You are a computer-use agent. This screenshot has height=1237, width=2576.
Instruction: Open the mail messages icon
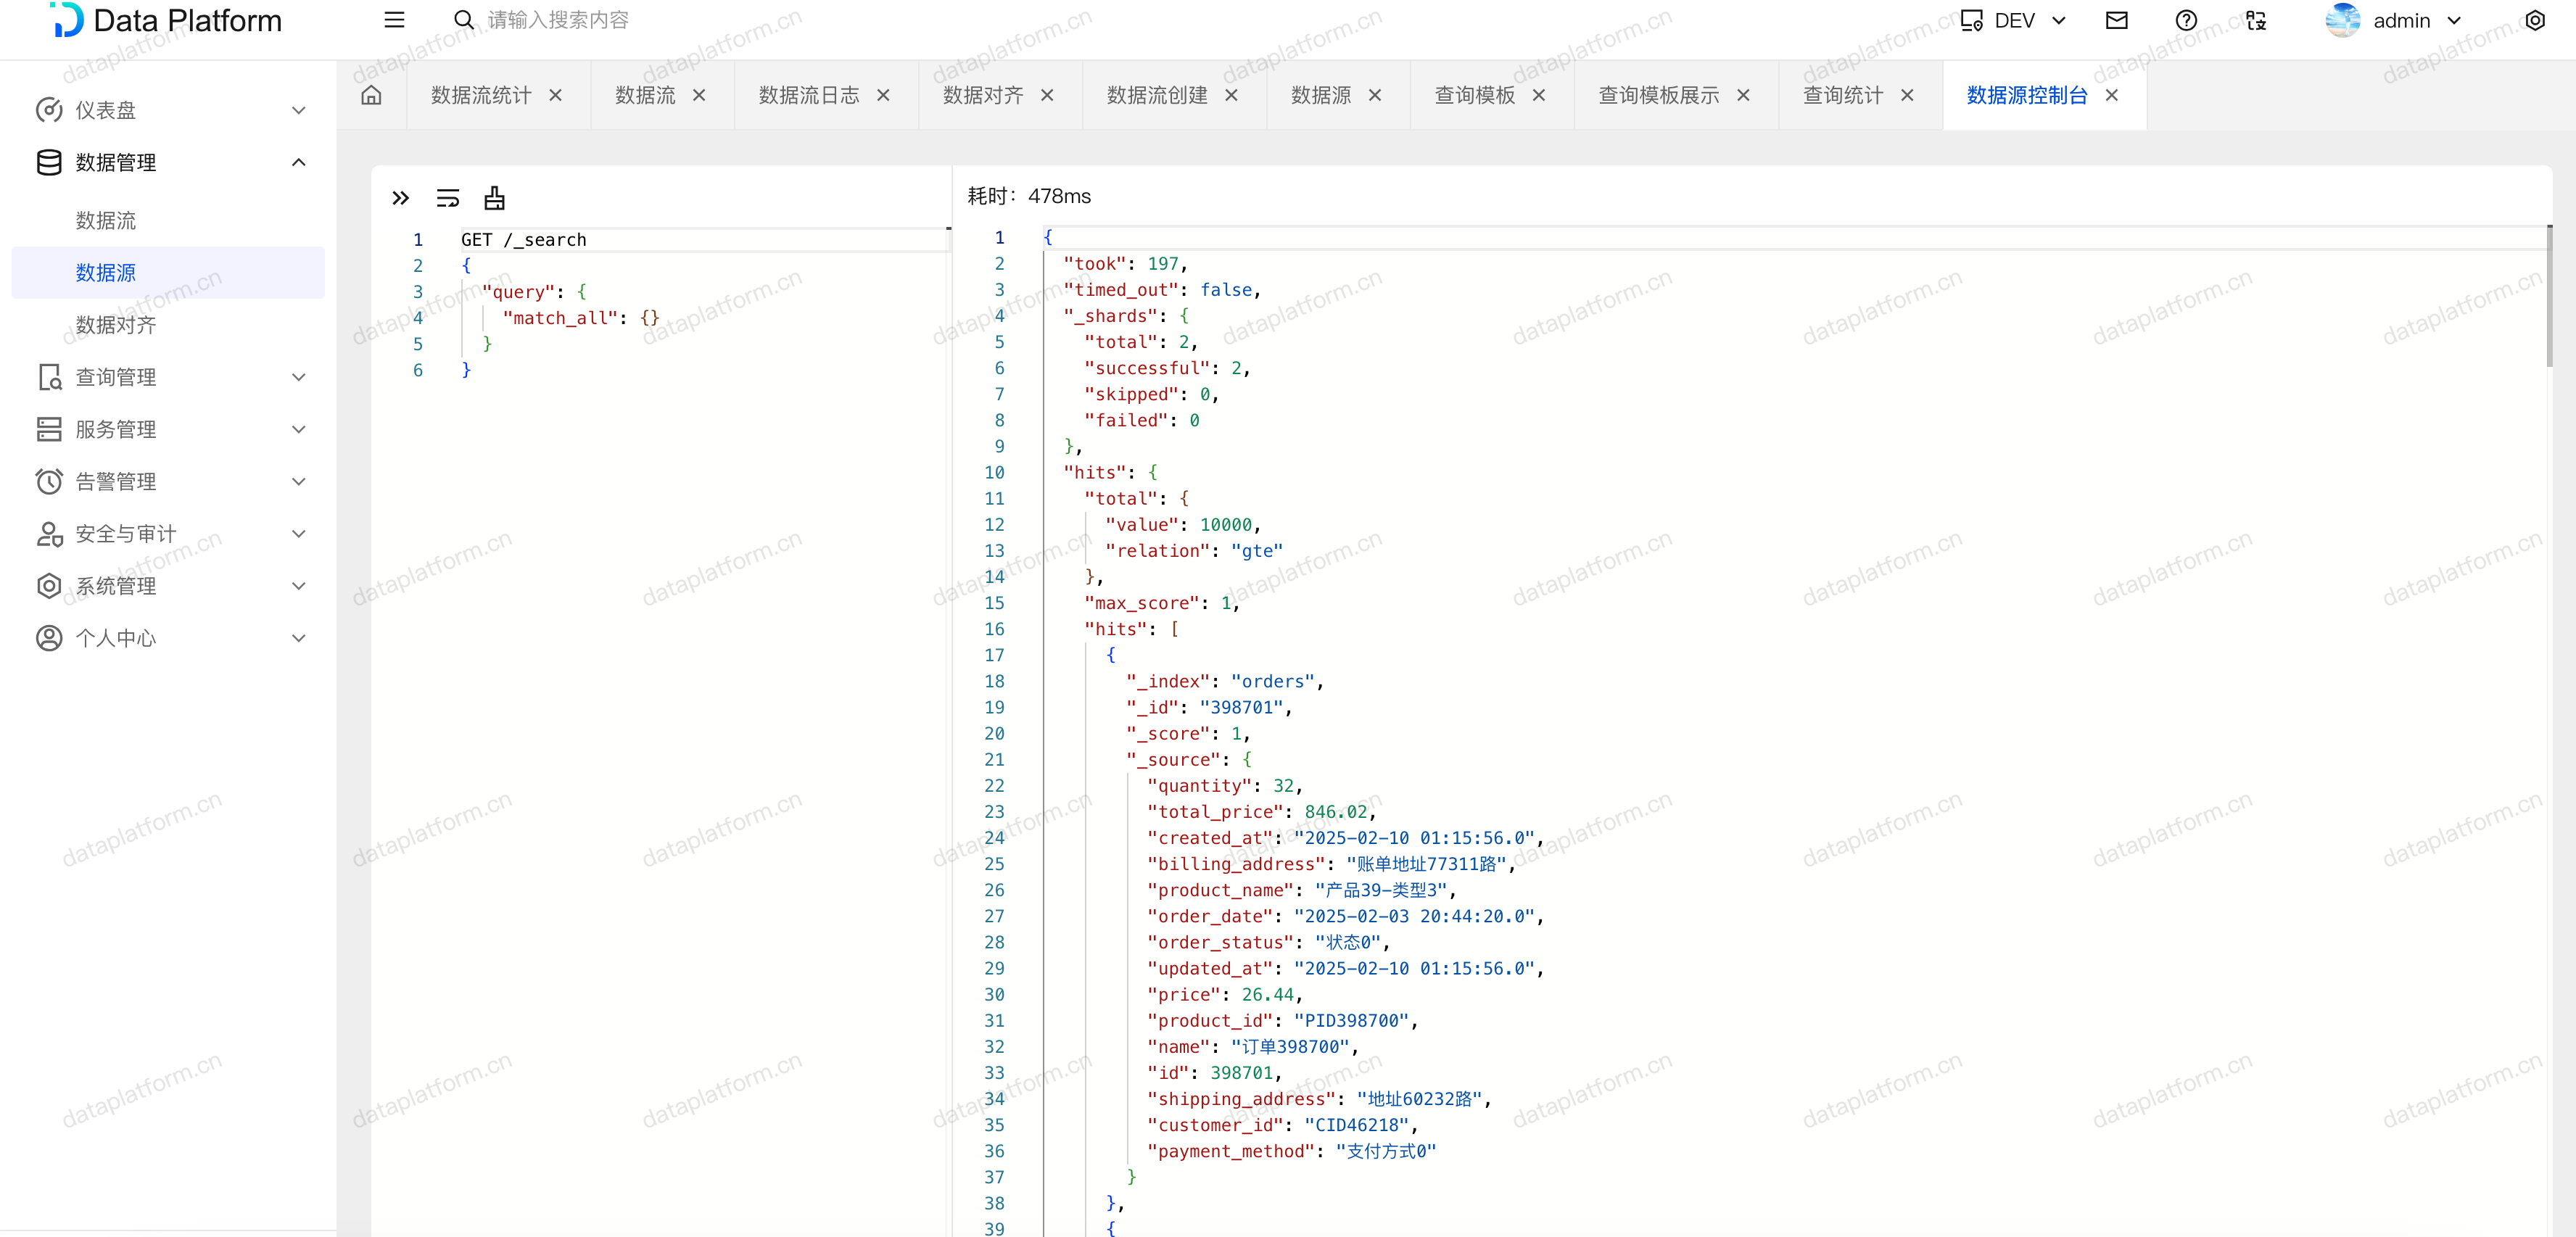click(2116, 20)
